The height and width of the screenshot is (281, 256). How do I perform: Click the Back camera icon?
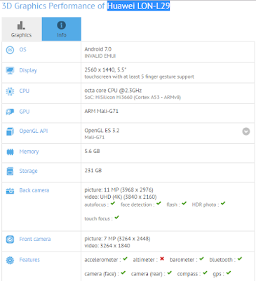pos(10,191)
